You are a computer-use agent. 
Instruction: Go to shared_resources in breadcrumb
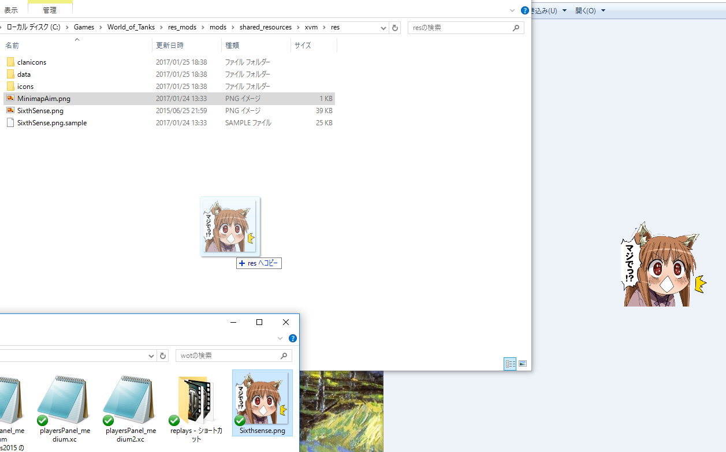pyautogui.click(x=267, y=27)
